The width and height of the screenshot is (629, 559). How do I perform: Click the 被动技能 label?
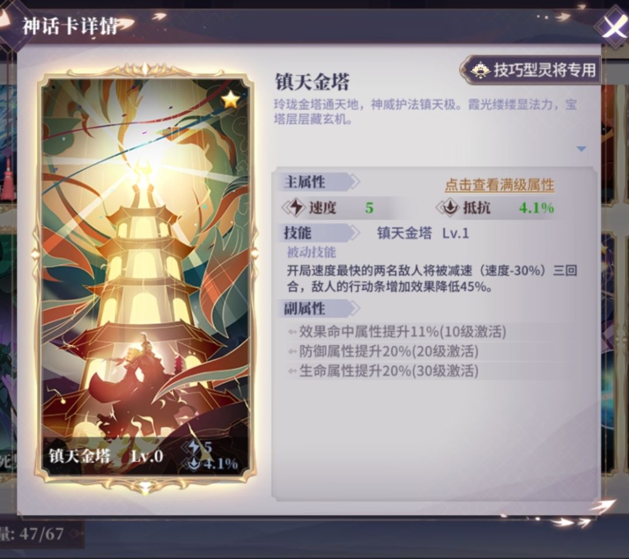tap(311, 252)
